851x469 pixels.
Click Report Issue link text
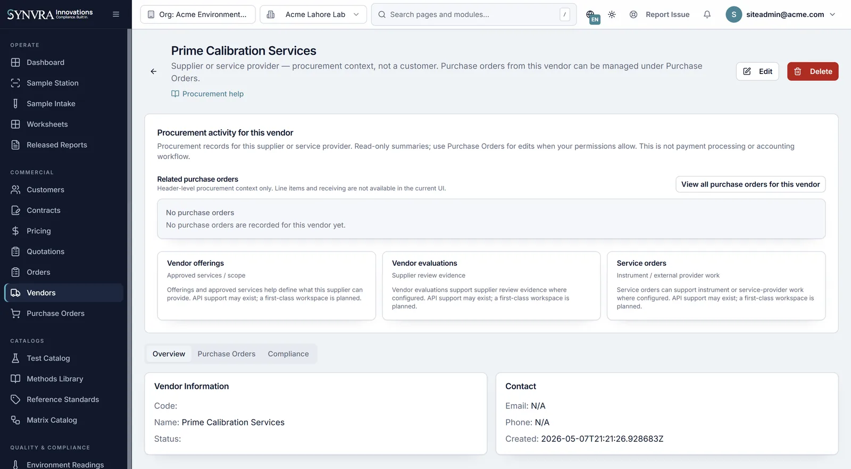pyautogui.click(x=668, y=14)
